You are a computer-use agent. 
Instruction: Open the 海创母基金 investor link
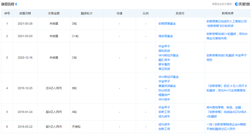point(166,36)
